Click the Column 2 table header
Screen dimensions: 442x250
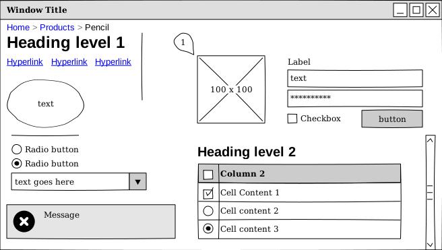pos(309,174)
